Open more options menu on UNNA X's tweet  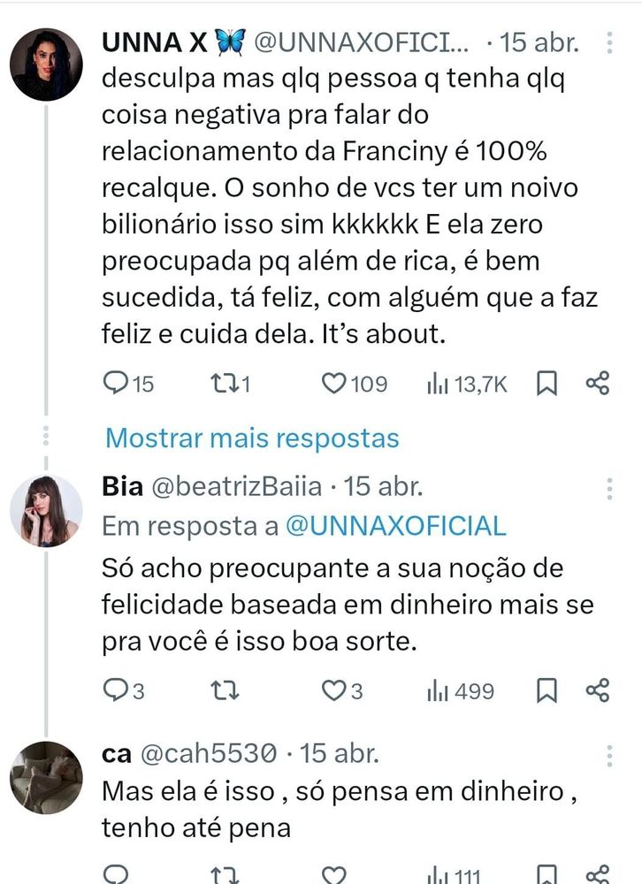click(609, 42)
